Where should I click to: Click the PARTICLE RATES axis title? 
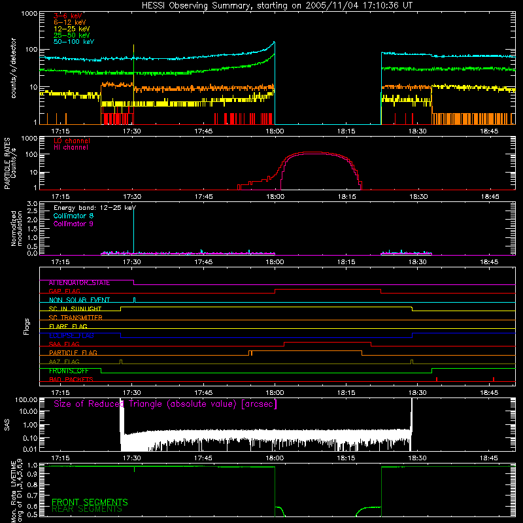click(7, 163)
